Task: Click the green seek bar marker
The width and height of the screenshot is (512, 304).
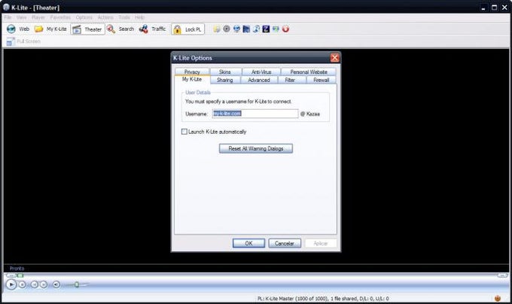Action: point(20,275)
